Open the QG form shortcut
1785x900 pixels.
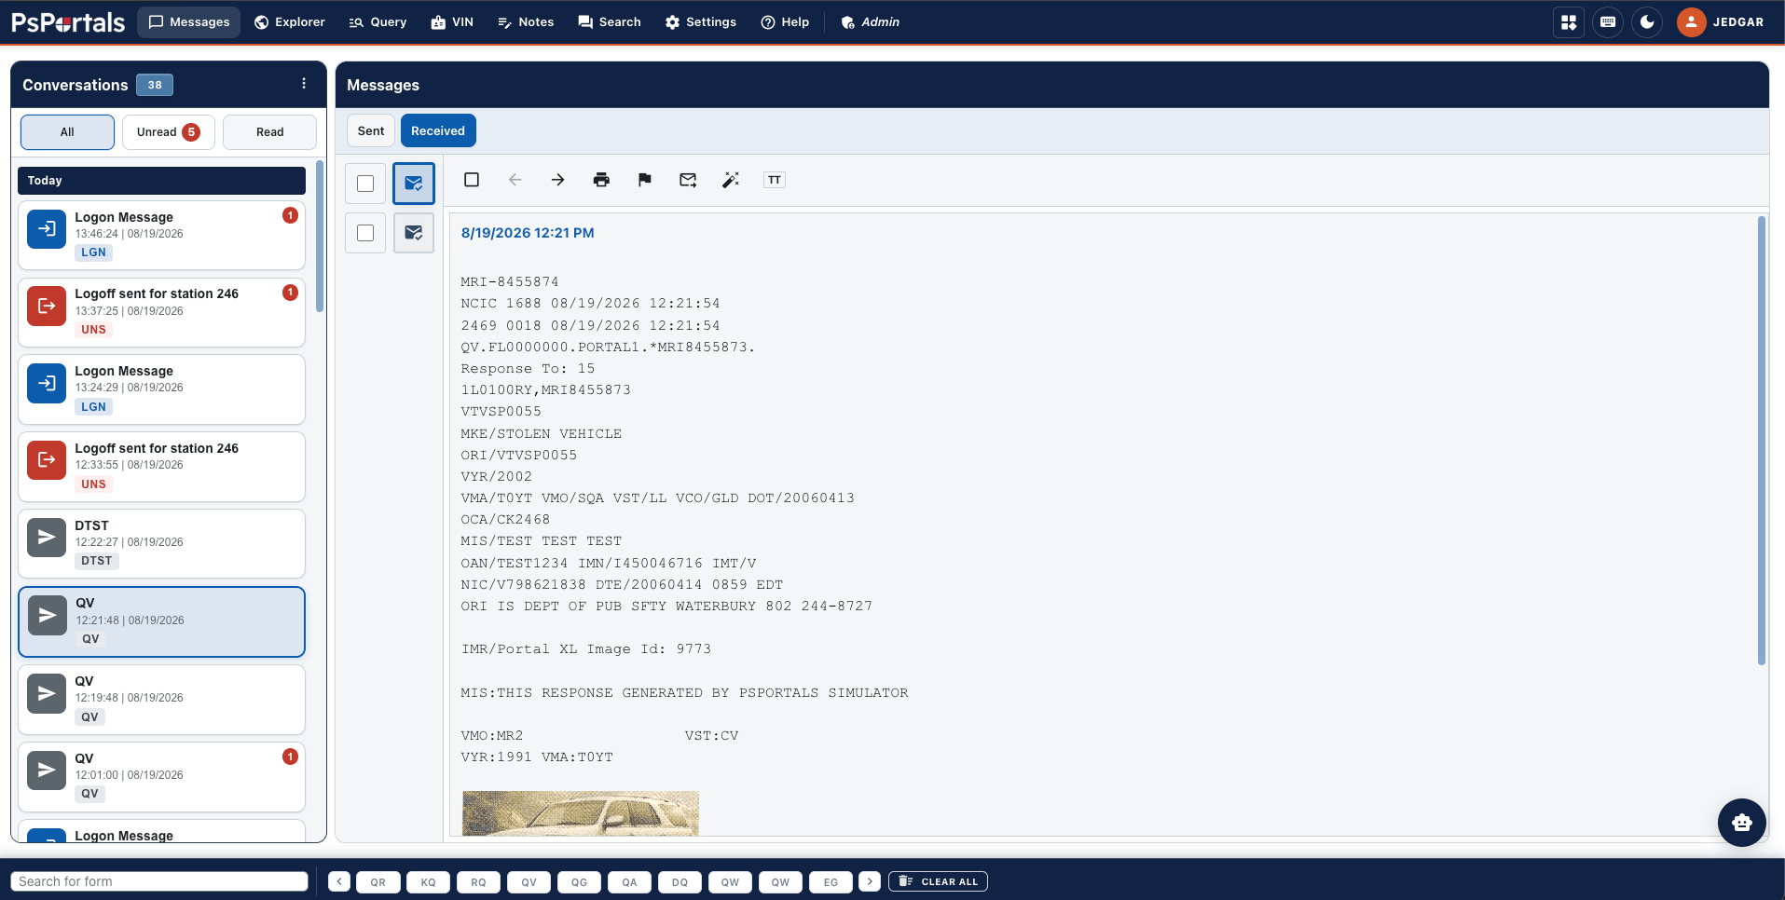[x=579, y=881]
